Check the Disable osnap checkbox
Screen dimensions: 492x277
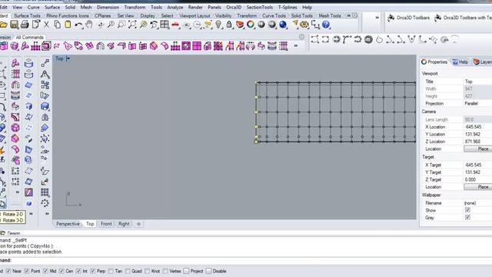click(208, 271)
